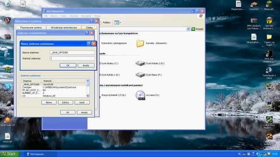Click help button in Właściwości systemu title bar
This screenshot has height=157, width=280.
pyautogui.click(x=91, y=21)
